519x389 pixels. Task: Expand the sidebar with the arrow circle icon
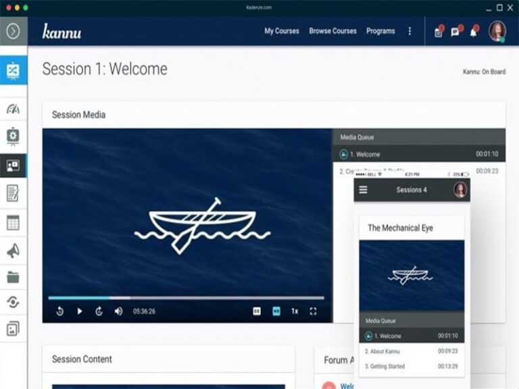click(x=13, y=31)
